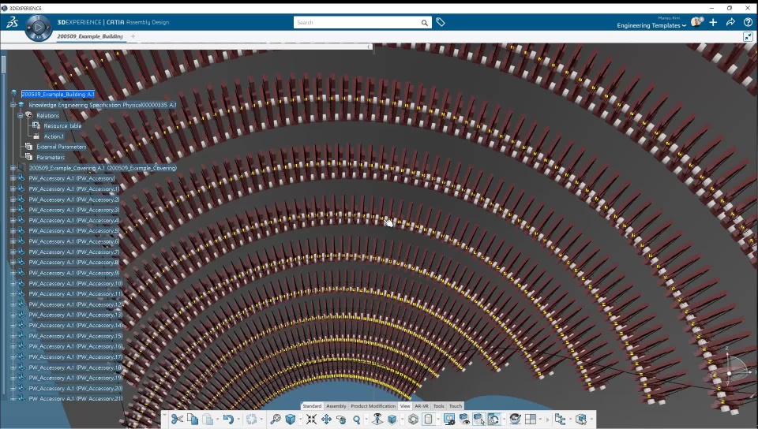Image resolution: width=758 pixels, height=429 pixels.
Task: Click the Cut scissors icon in bottom toolbar
Action: [x=177, y=420]
